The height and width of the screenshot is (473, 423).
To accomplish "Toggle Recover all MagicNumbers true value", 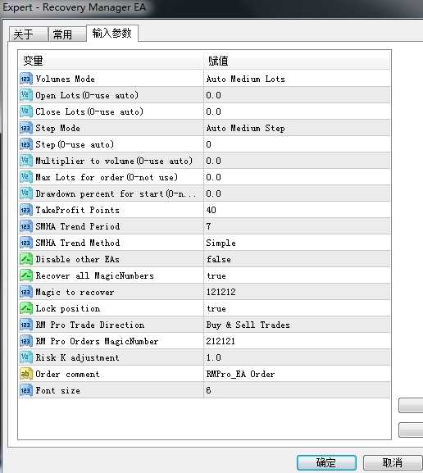I will [297, 275].
